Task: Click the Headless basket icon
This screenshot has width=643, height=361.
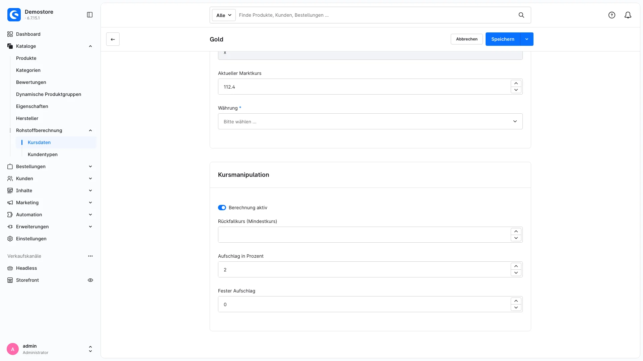Action: [x=10, y=268]
